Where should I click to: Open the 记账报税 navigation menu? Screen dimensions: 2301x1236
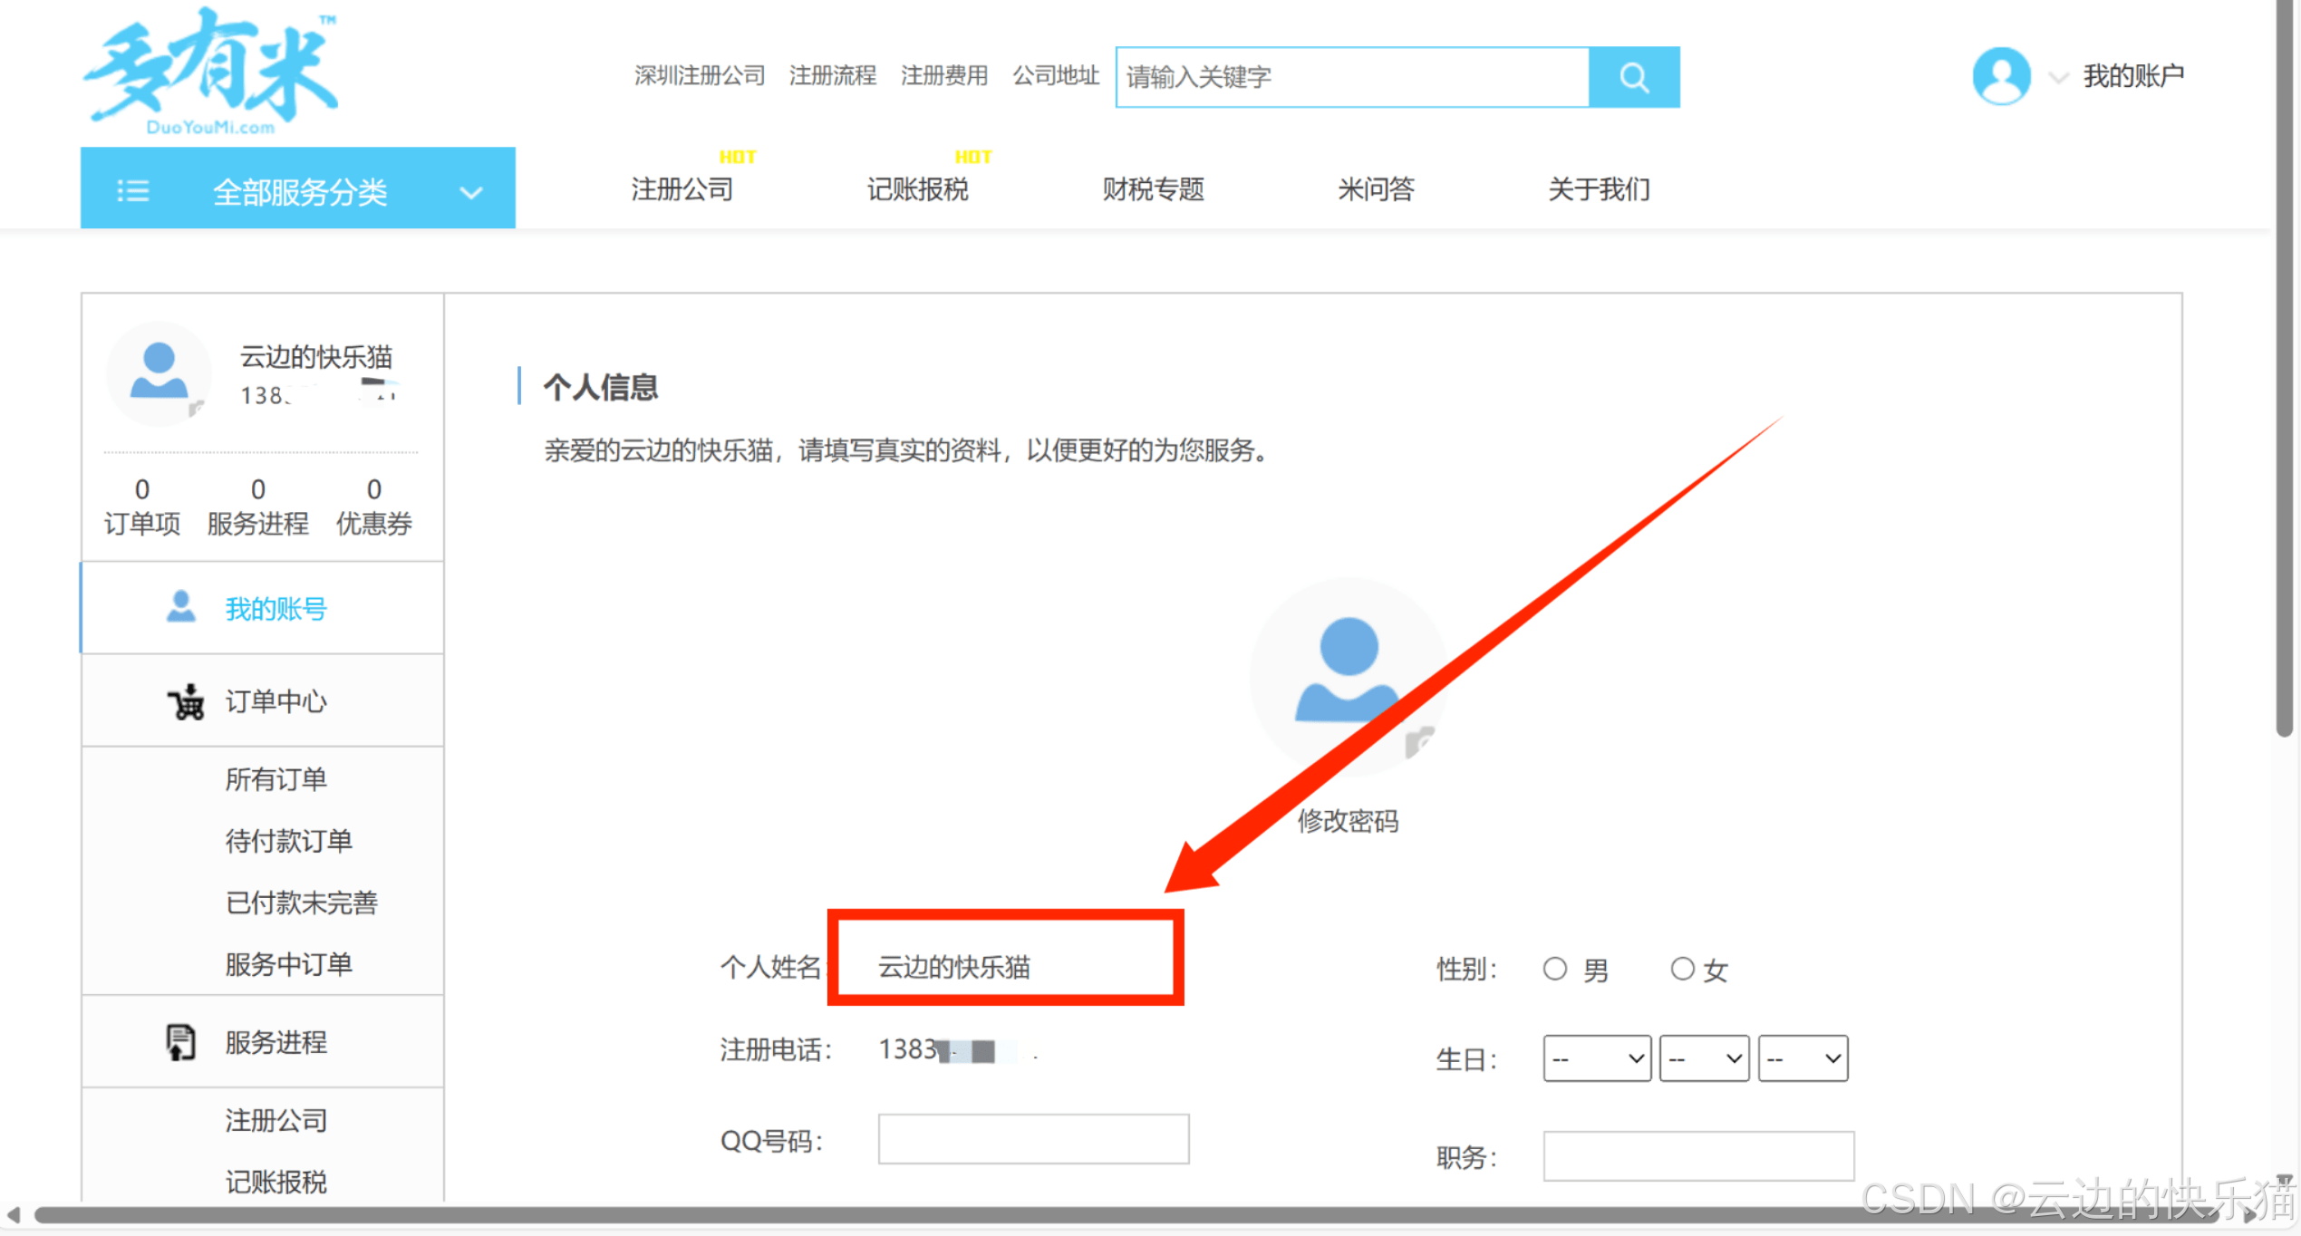[917, 188]
